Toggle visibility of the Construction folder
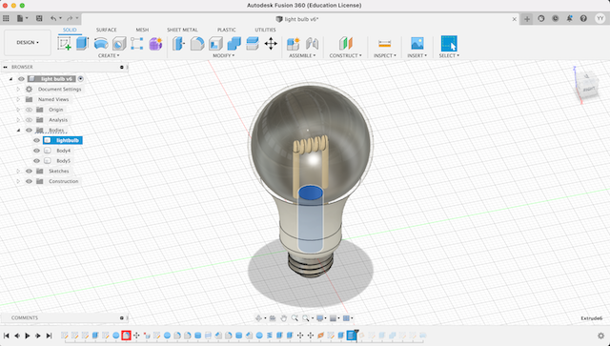The height and width of the screenshot is (346, 610). (29, 181)
